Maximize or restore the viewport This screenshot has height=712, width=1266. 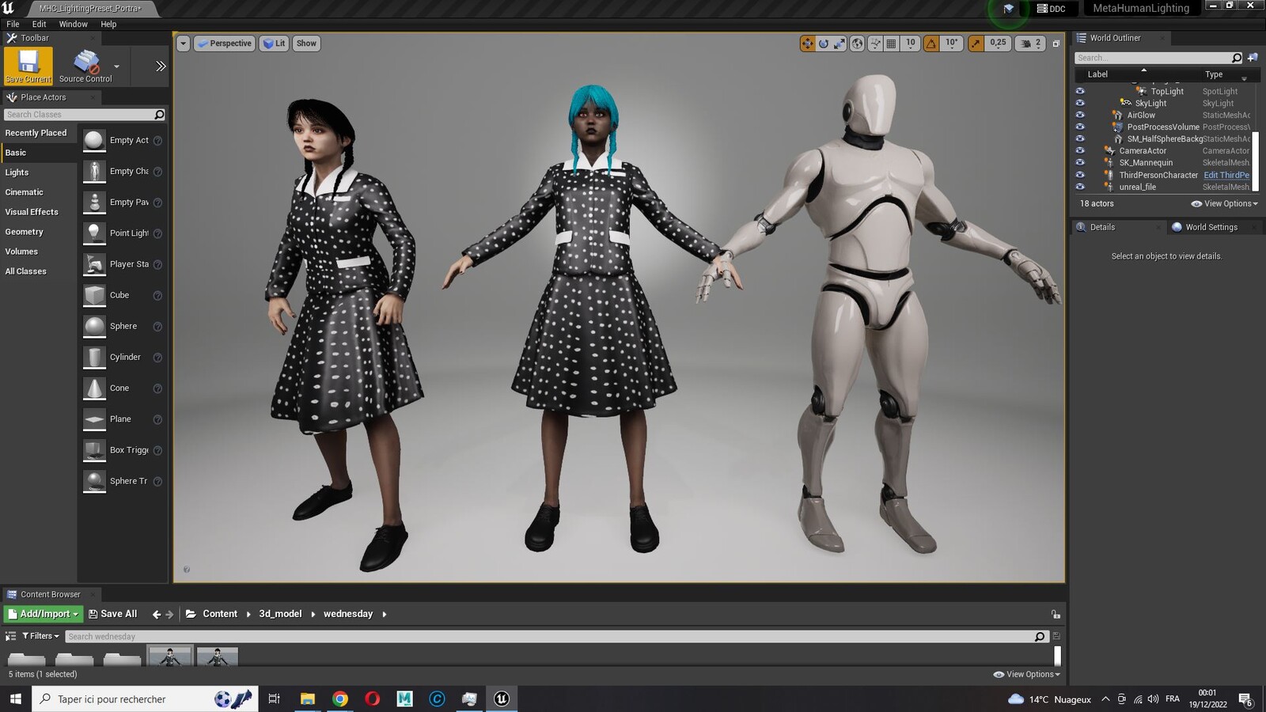coord(1056,44)
